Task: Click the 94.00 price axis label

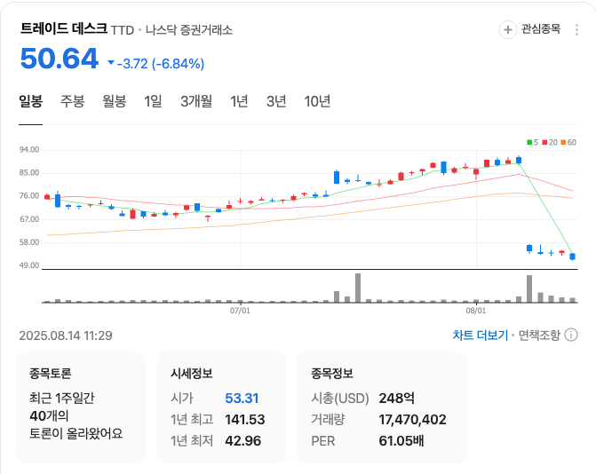Action: [x=29, y=150]
